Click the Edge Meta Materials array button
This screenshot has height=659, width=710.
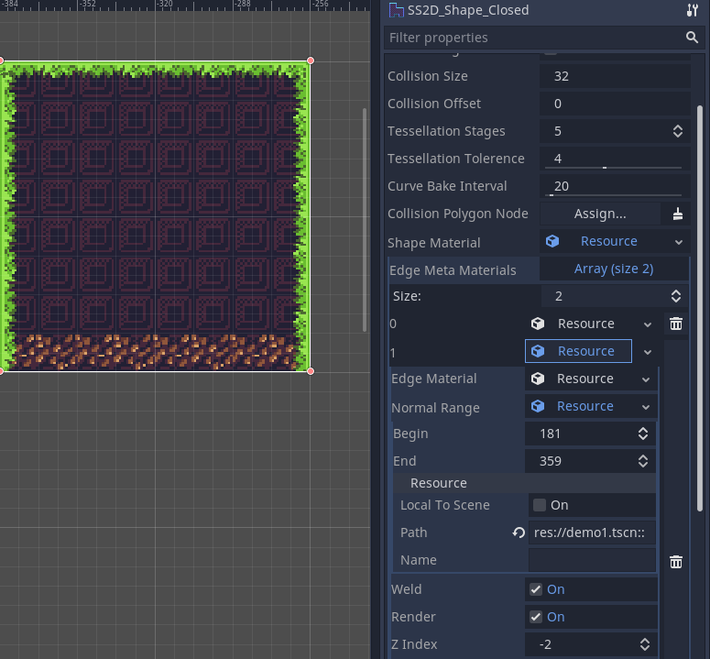tap(613, 269)
